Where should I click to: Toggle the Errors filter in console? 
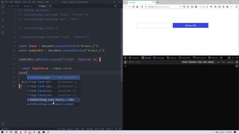[184, 62]
